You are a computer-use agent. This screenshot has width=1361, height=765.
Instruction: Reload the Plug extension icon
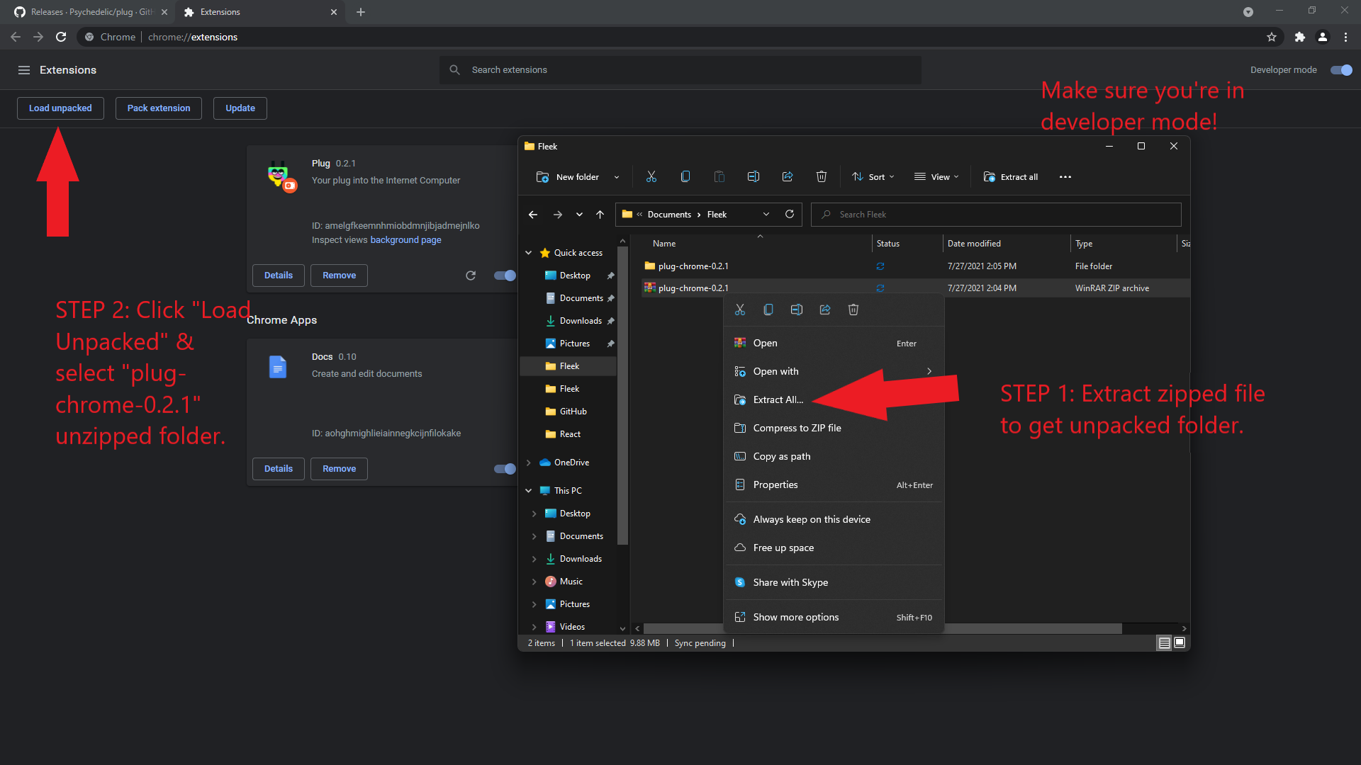(471, 276)
